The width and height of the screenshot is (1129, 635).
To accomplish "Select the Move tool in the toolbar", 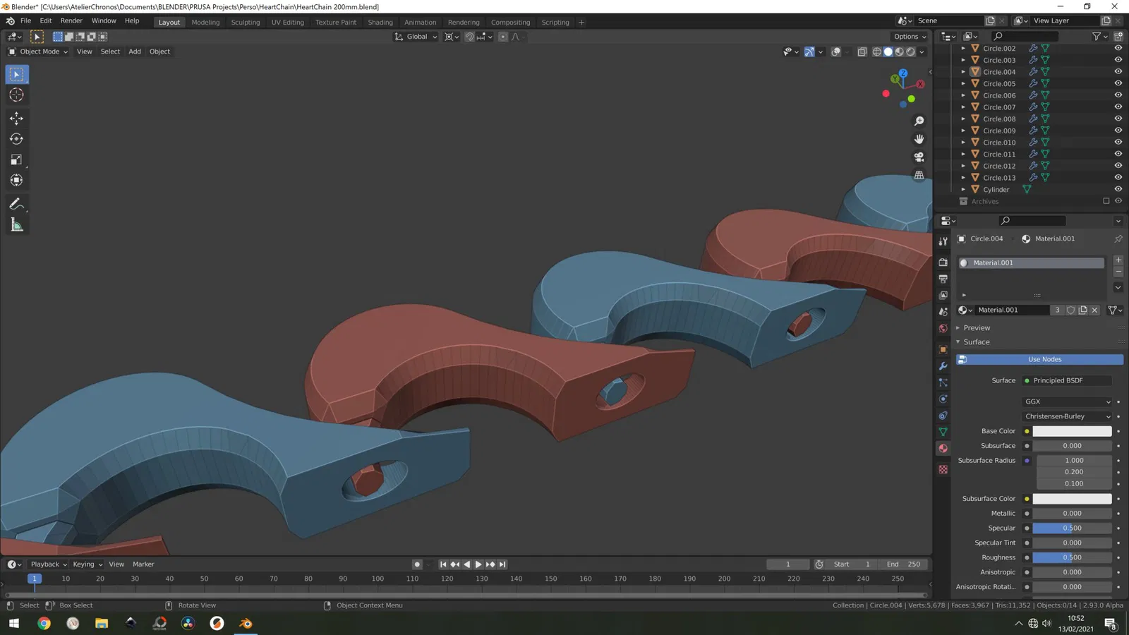I will pos(16,119).
